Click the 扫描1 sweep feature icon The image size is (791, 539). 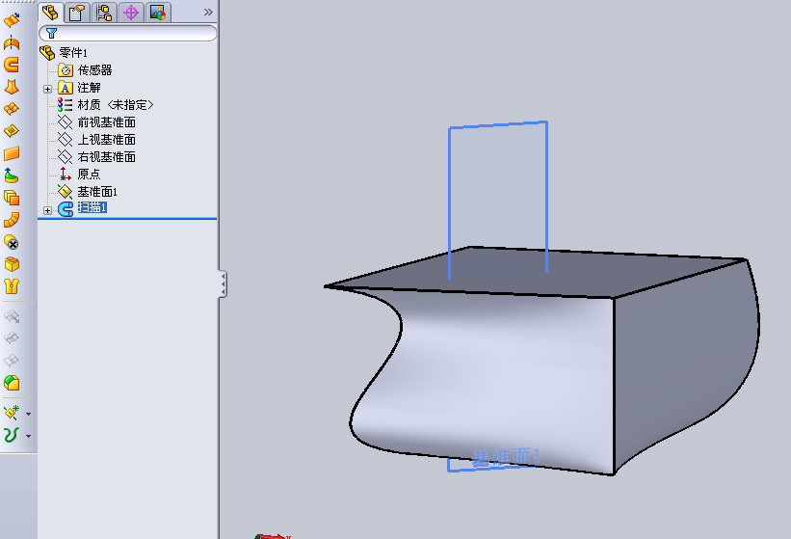tap(66, 208)
